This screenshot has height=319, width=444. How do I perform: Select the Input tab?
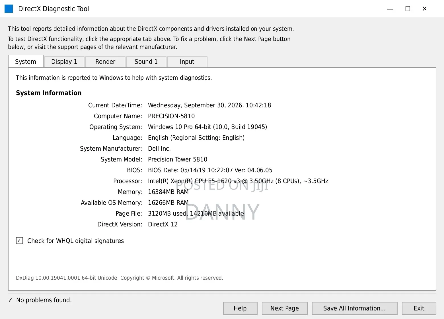coord(187,62)
